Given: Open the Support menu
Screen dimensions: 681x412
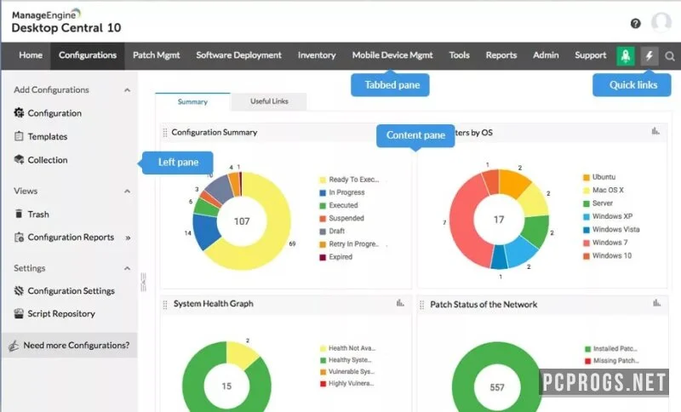Looking at the screenshot, I should [x=590, y=55].
